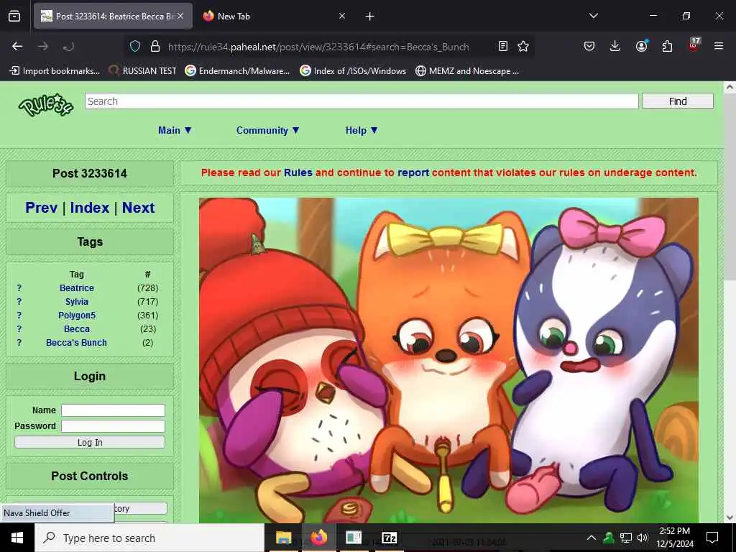Open the Windows Start menu

click(17, 538)
